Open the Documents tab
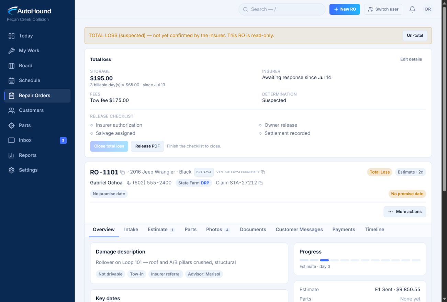 pyautogui.click(x=253, y=230)
